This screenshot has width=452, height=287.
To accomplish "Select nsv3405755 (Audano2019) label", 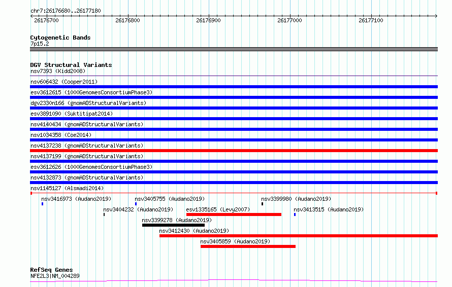I will click(170, 199).
